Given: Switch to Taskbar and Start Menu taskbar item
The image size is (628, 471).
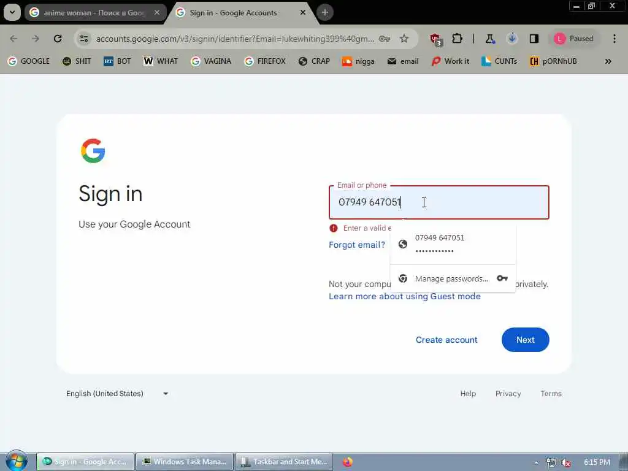Looking at the screenshot, I should pyautogui.click(x=284, y=462).
